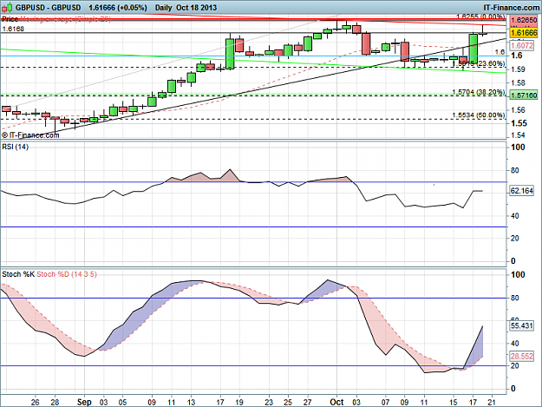This screenshot has height=407, width=542.
Task: Click the 62.164 RSI value tag
Action: [x=522, y=191]
